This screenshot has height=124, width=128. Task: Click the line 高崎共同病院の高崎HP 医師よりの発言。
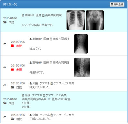[47, 99]
